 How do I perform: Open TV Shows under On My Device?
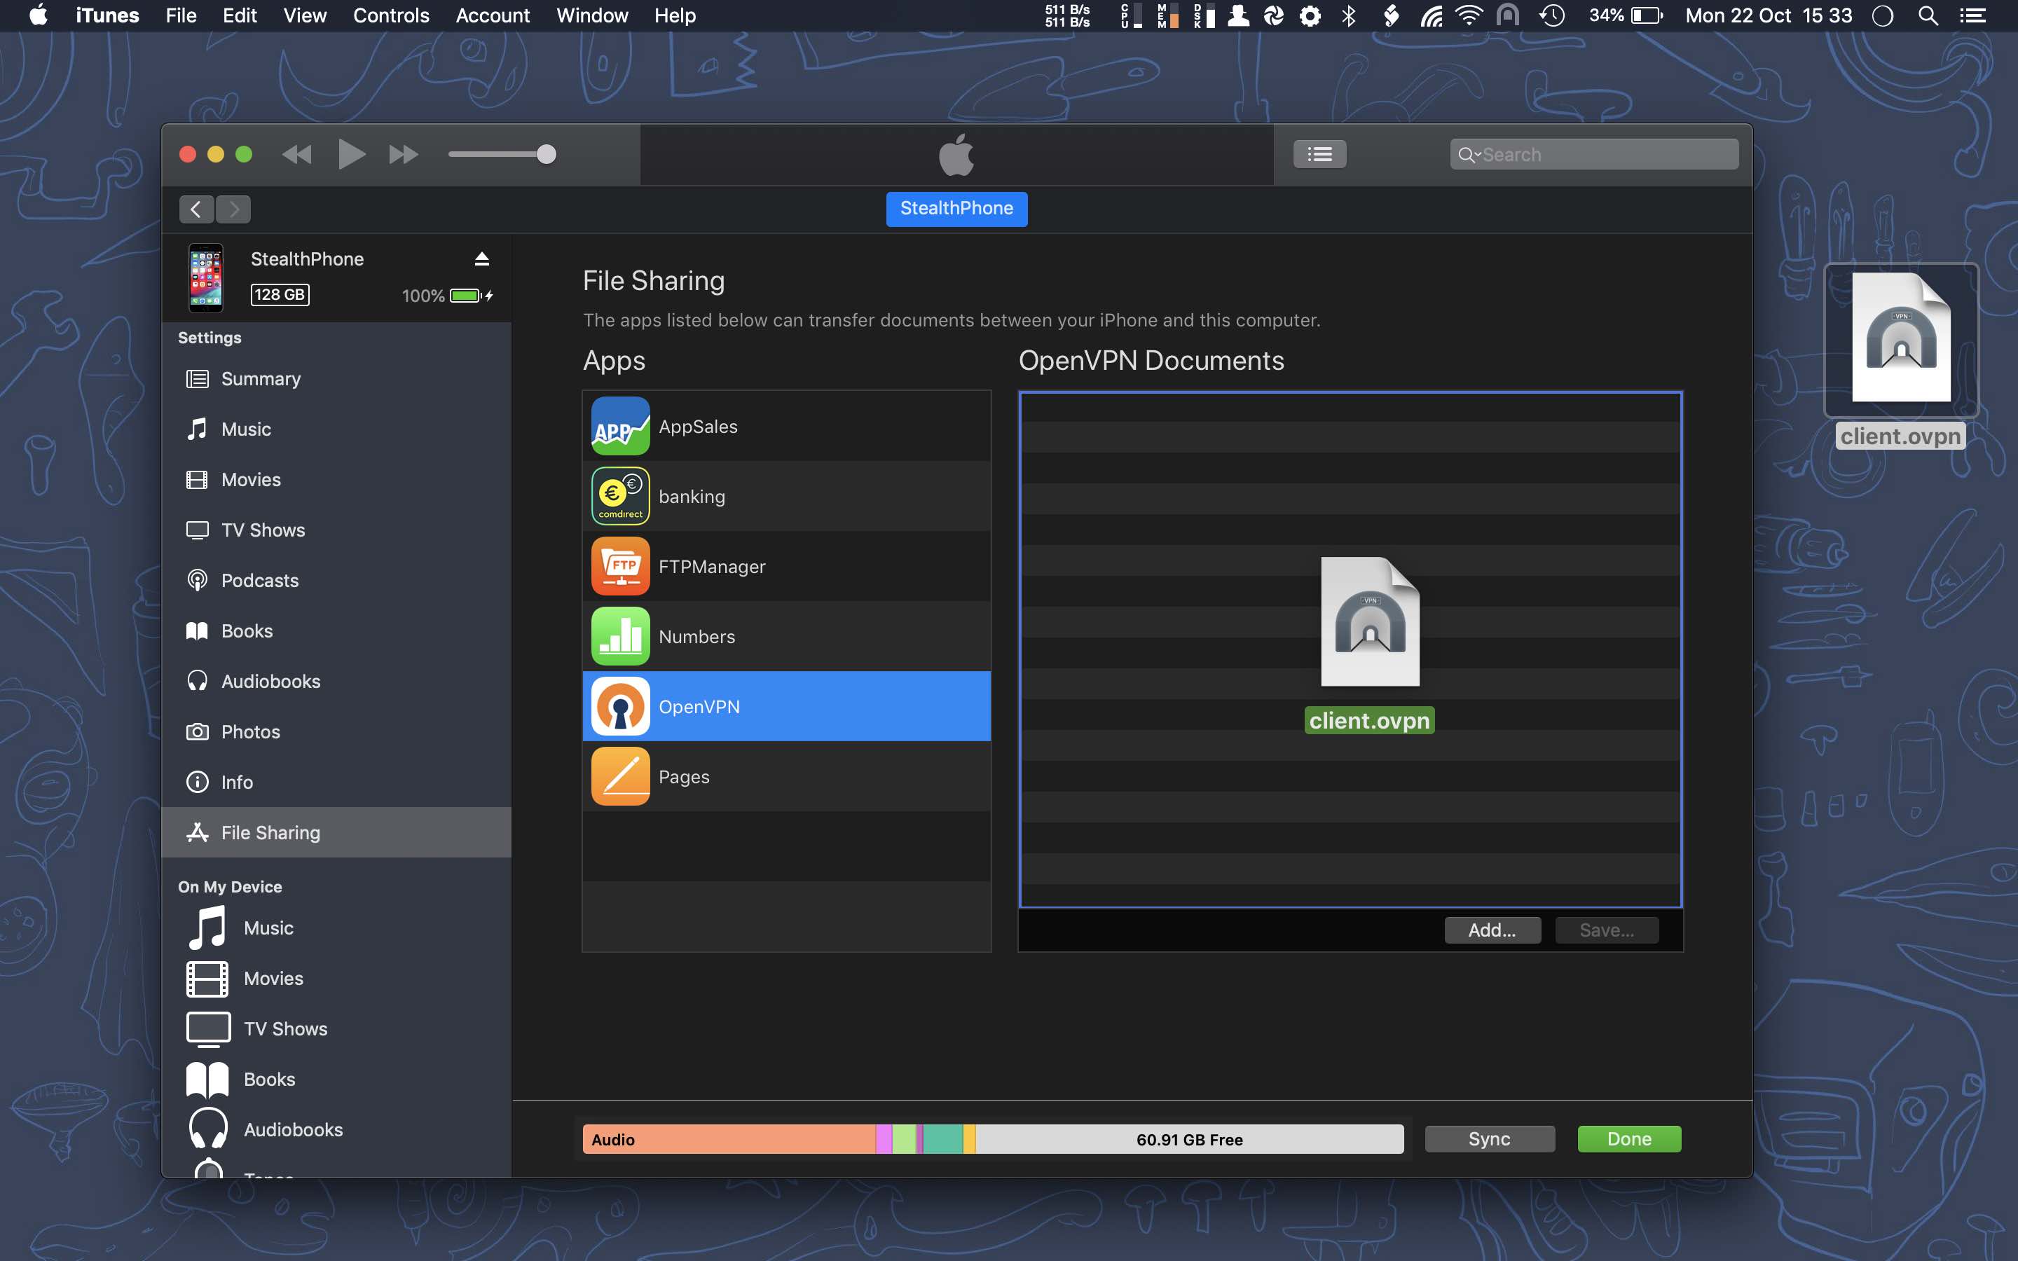pyautogui.click(x=336, y=1029)
